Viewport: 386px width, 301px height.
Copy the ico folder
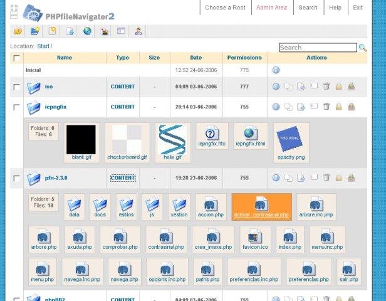288,87
